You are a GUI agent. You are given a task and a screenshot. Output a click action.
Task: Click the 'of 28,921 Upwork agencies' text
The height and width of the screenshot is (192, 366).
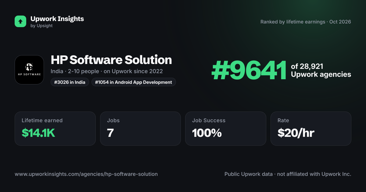(321, 70)
